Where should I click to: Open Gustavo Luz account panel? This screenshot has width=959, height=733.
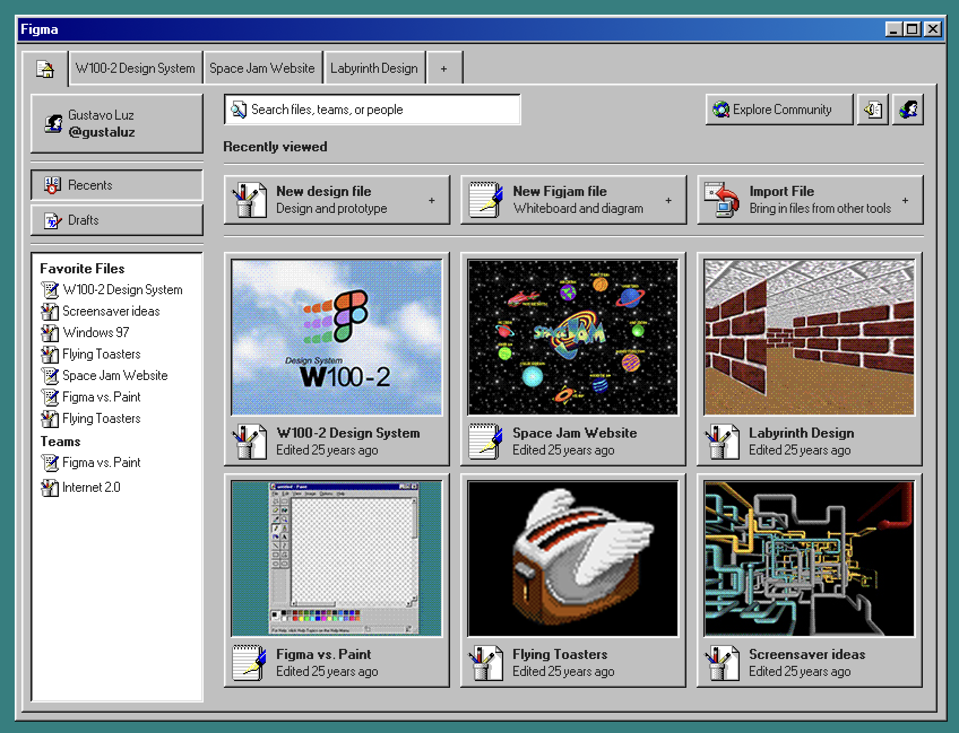tap(117, 124)
